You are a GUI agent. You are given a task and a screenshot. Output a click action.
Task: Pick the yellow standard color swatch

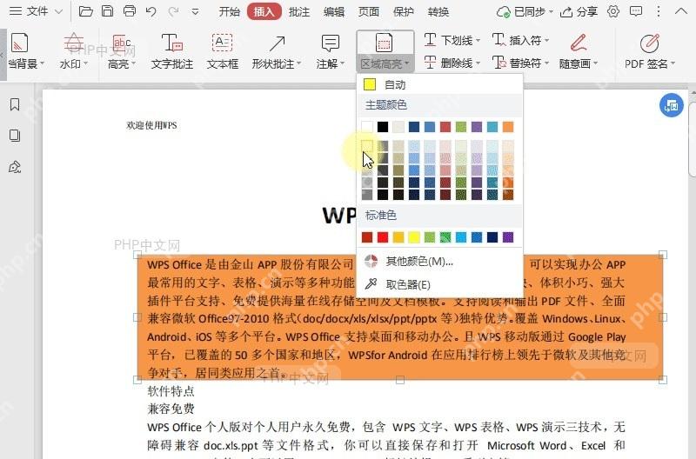pyautogui.click(x=414, y=237)
